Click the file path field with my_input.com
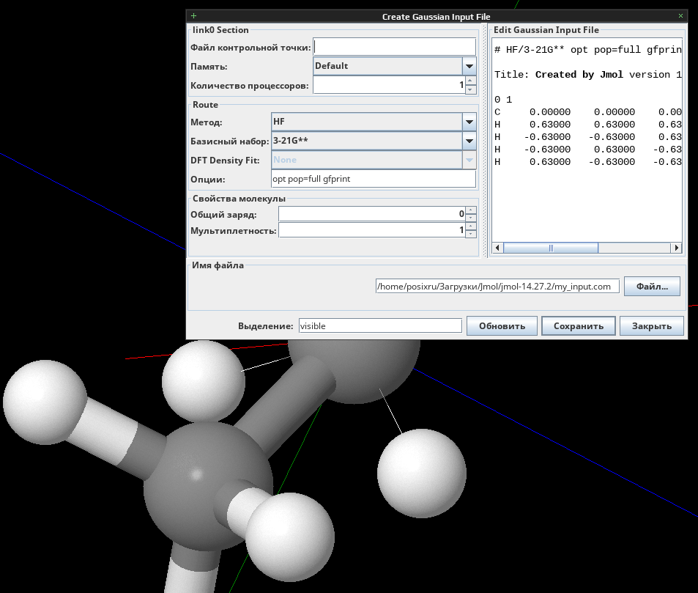This screenshot has height=593, width=698. pyautogui.click(x=497, y=286)
